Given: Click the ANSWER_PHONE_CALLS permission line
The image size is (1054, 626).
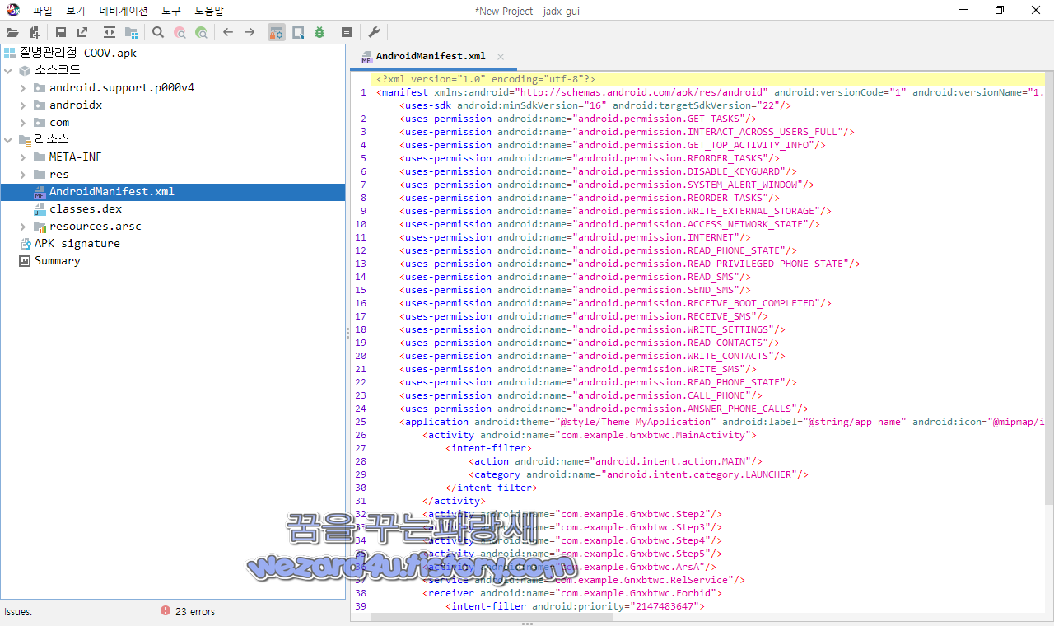Looking at the screenshot, I should point(604,409).
